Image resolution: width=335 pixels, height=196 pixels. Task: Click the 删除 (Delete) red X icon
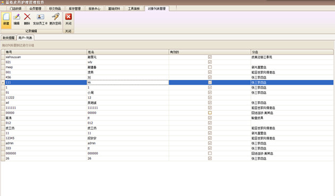[27, 17]
